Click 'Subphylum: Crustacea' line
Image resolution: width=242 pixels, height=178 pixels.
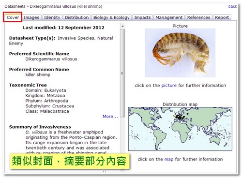[x=50, y=106]
